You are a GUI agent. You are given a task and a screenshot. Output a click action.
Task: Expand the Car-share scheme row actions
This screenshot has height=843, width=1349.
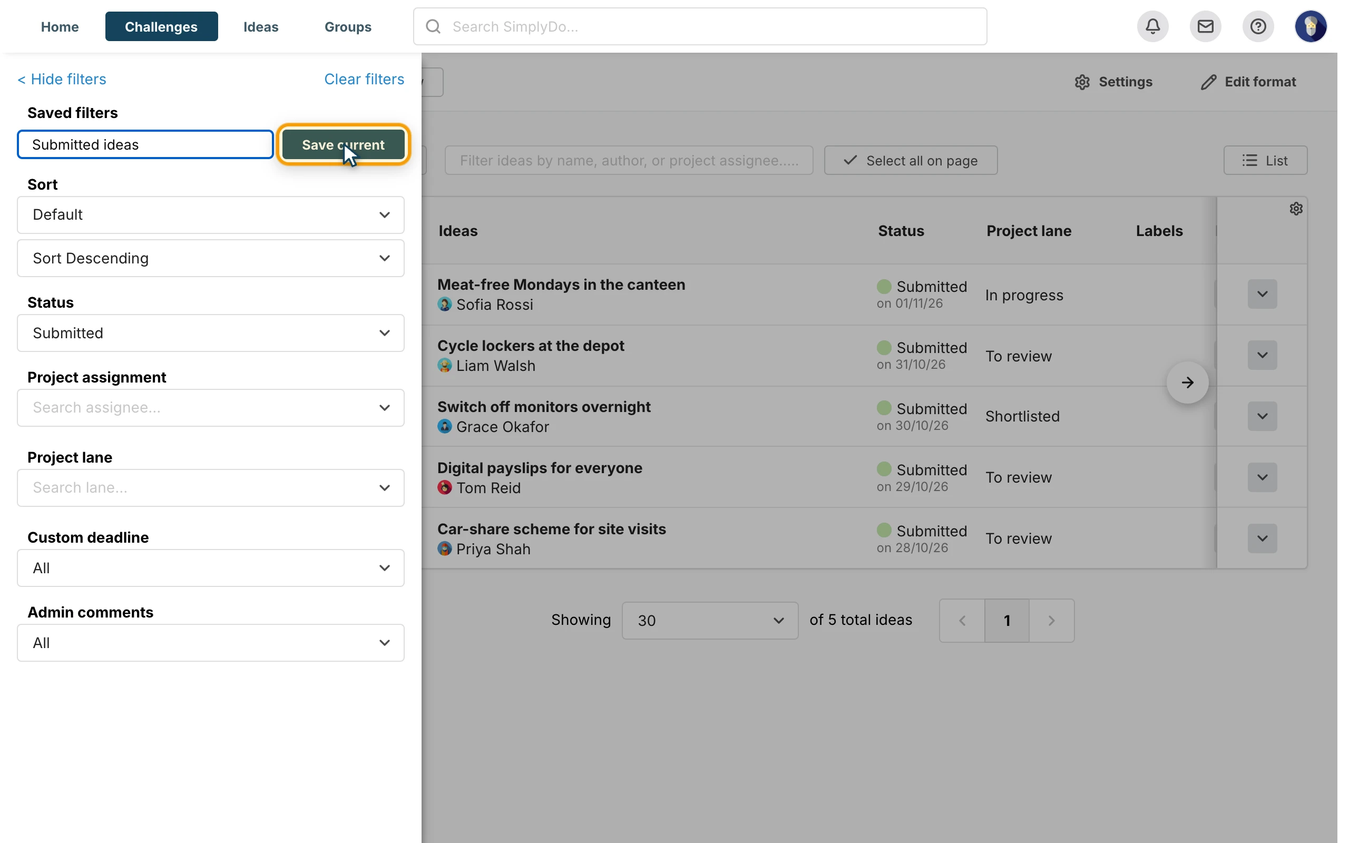tap(1262, 538)
